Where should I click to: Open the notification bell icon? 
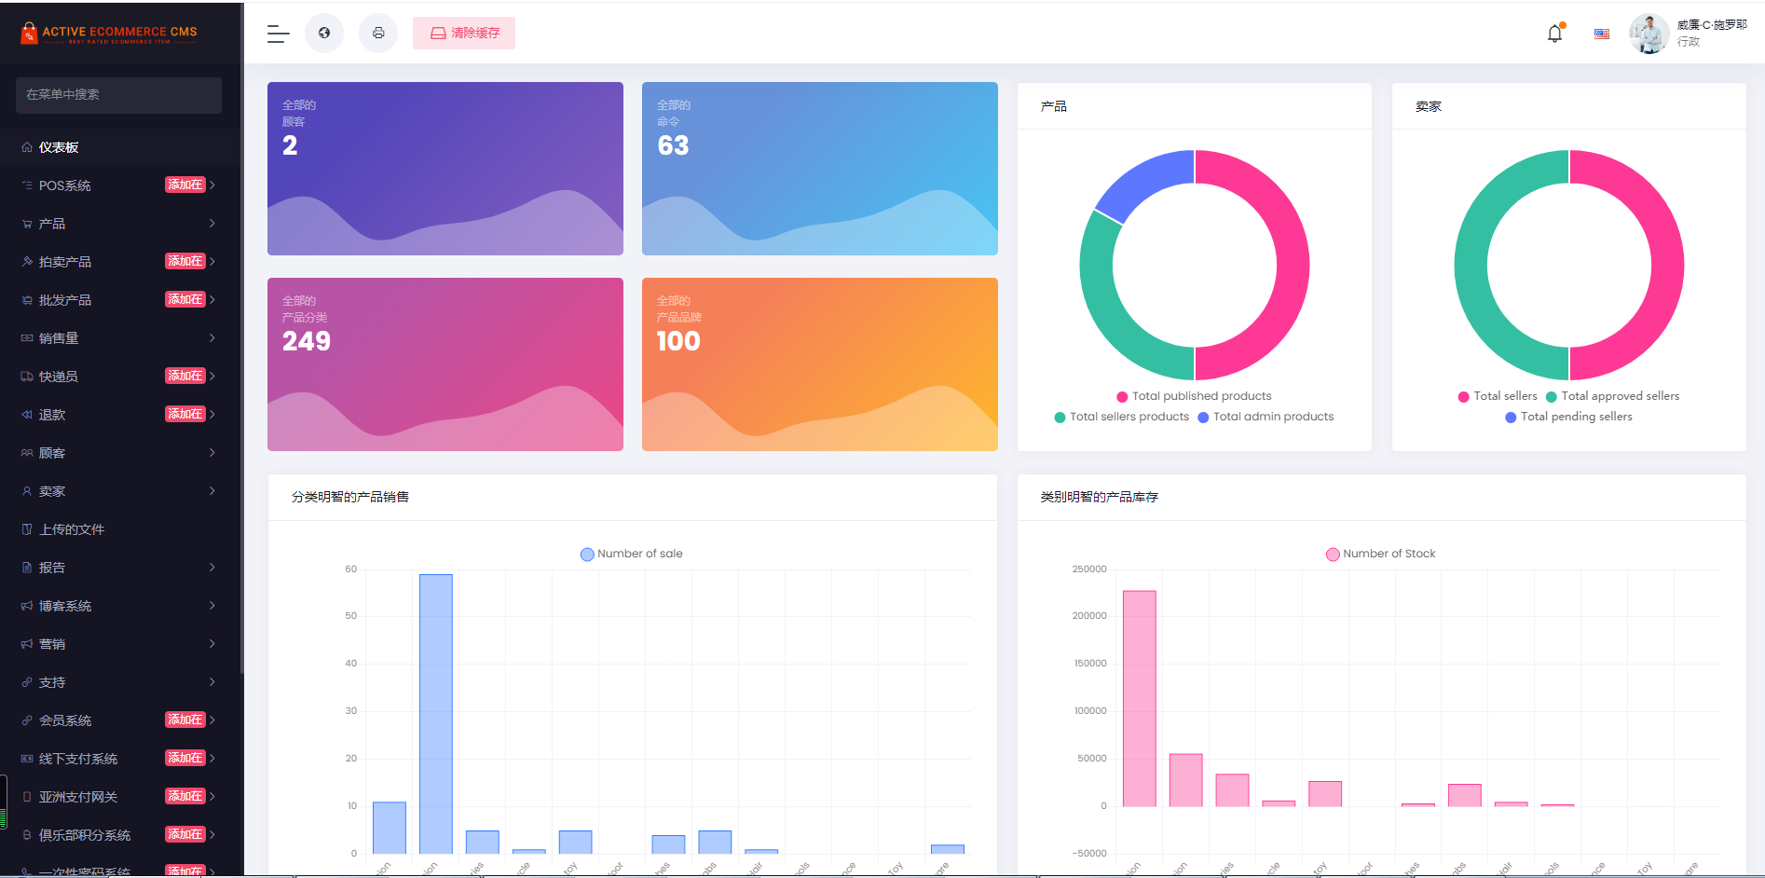pos(1554,34)
